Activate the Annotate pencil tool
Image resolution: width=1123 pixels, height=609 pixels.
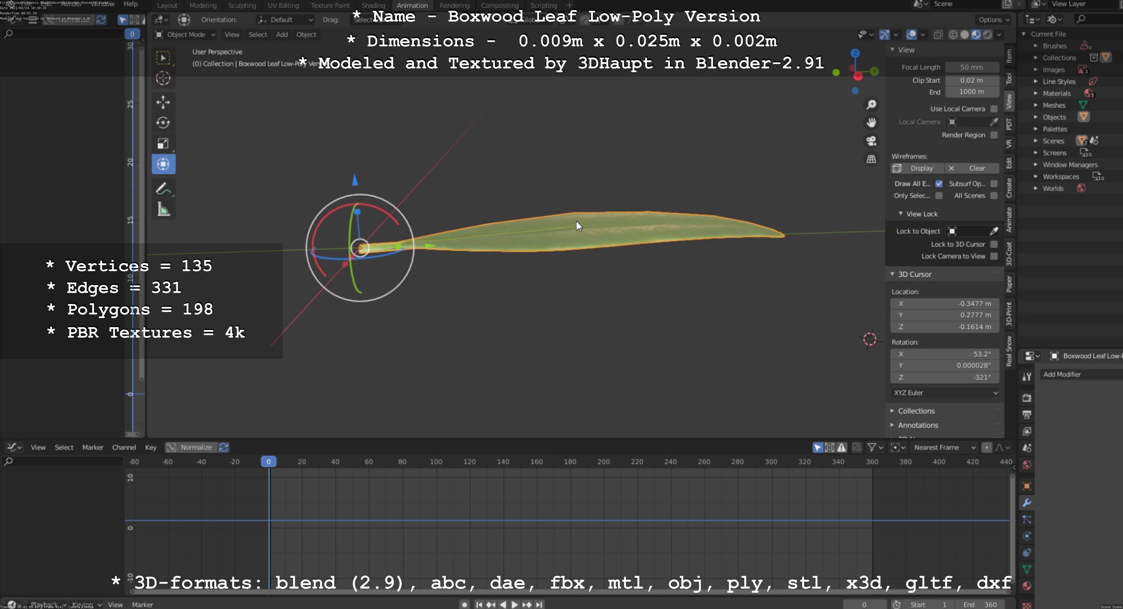tap(163, 189)
